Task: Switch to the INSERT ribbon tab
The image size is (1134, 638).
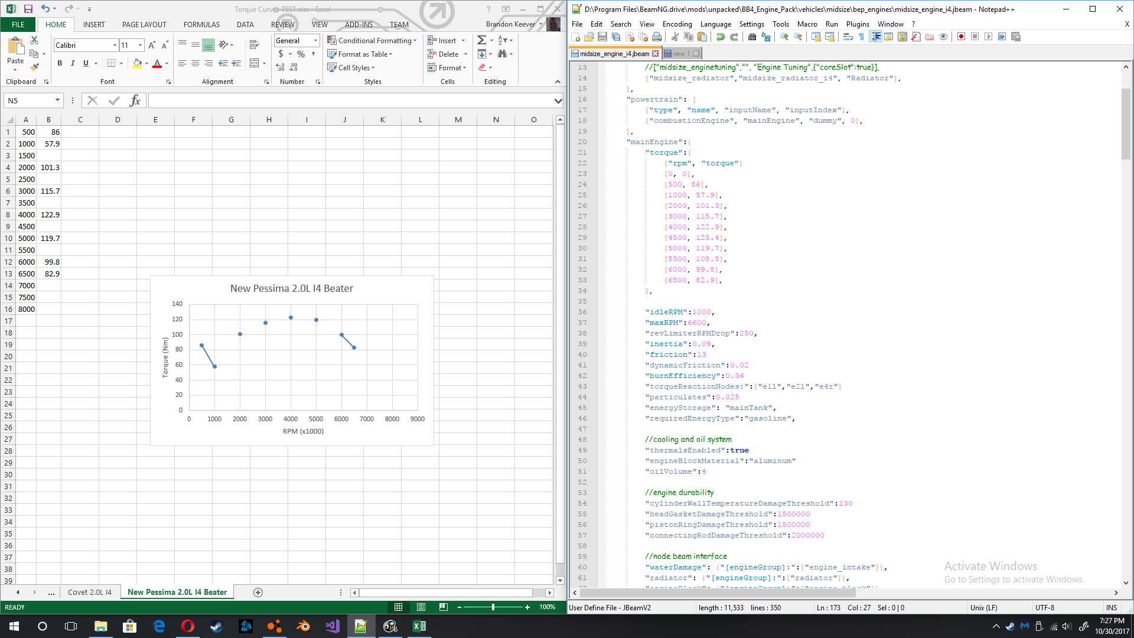Action: 94,24
